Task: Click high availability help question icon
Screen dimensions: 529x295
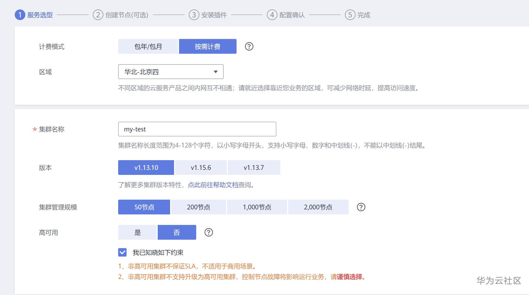Action: click(208, 232)
